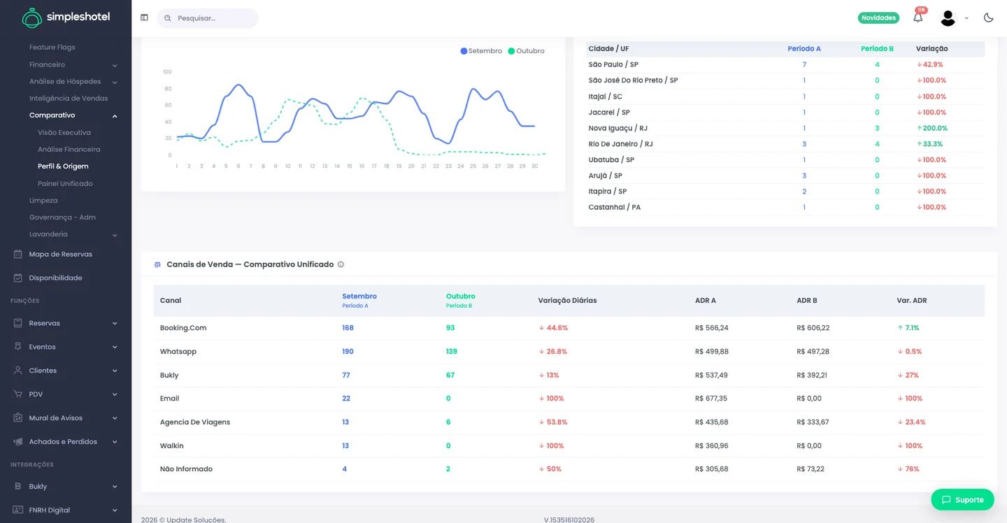Viewport: 1007px width, 523px height.
Task: Open Inteligência de Vendas
Action: pyautogui.click(x=69, y=99)
